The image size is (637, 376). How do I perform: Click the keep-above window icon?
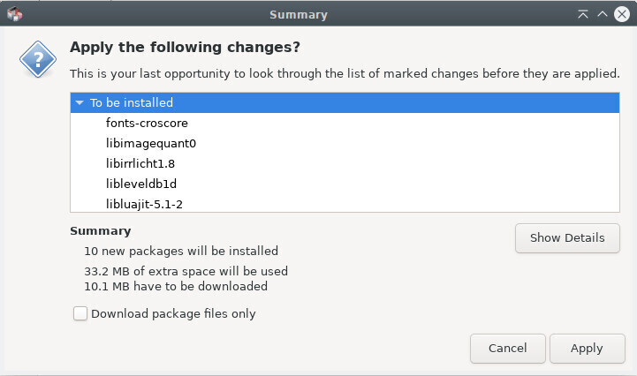click(583, 14)
